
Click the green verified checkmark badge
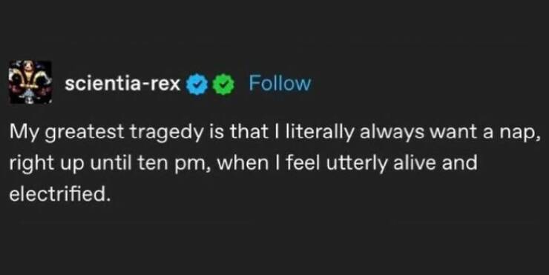pos(224,85)
